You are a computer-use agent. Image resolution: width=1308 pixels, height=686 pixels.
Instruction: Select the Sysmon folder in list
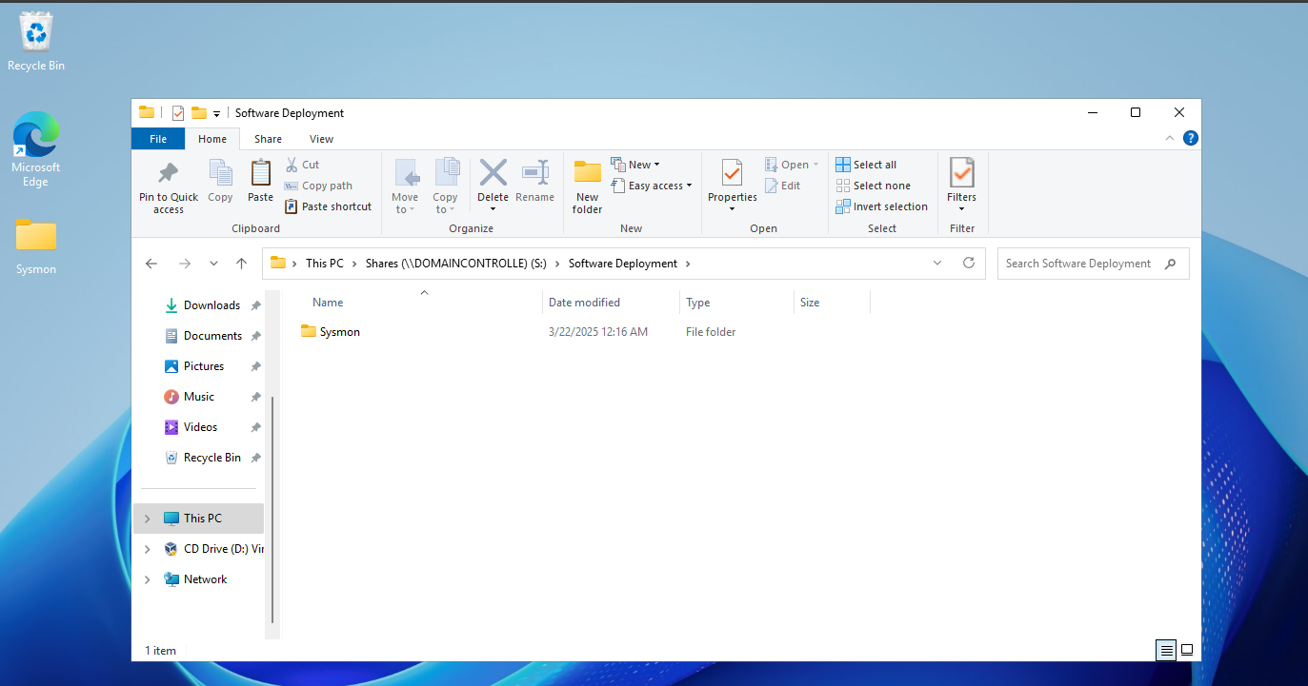click(x=339, y=332)
